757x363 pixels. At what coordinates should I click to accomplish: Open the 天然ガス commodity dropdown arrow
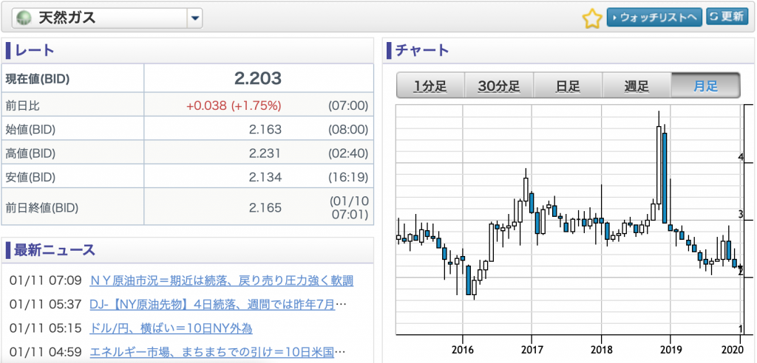pyautogui.click(x=194, y=18)
